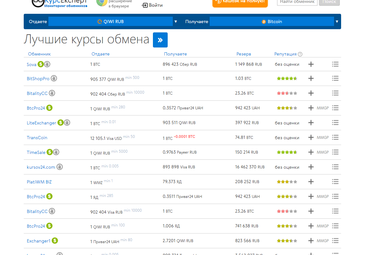This screenshot has height=255, width=369.
Task: Open the kursov24.com exchanger link
Action: click(x=41, y=167)
